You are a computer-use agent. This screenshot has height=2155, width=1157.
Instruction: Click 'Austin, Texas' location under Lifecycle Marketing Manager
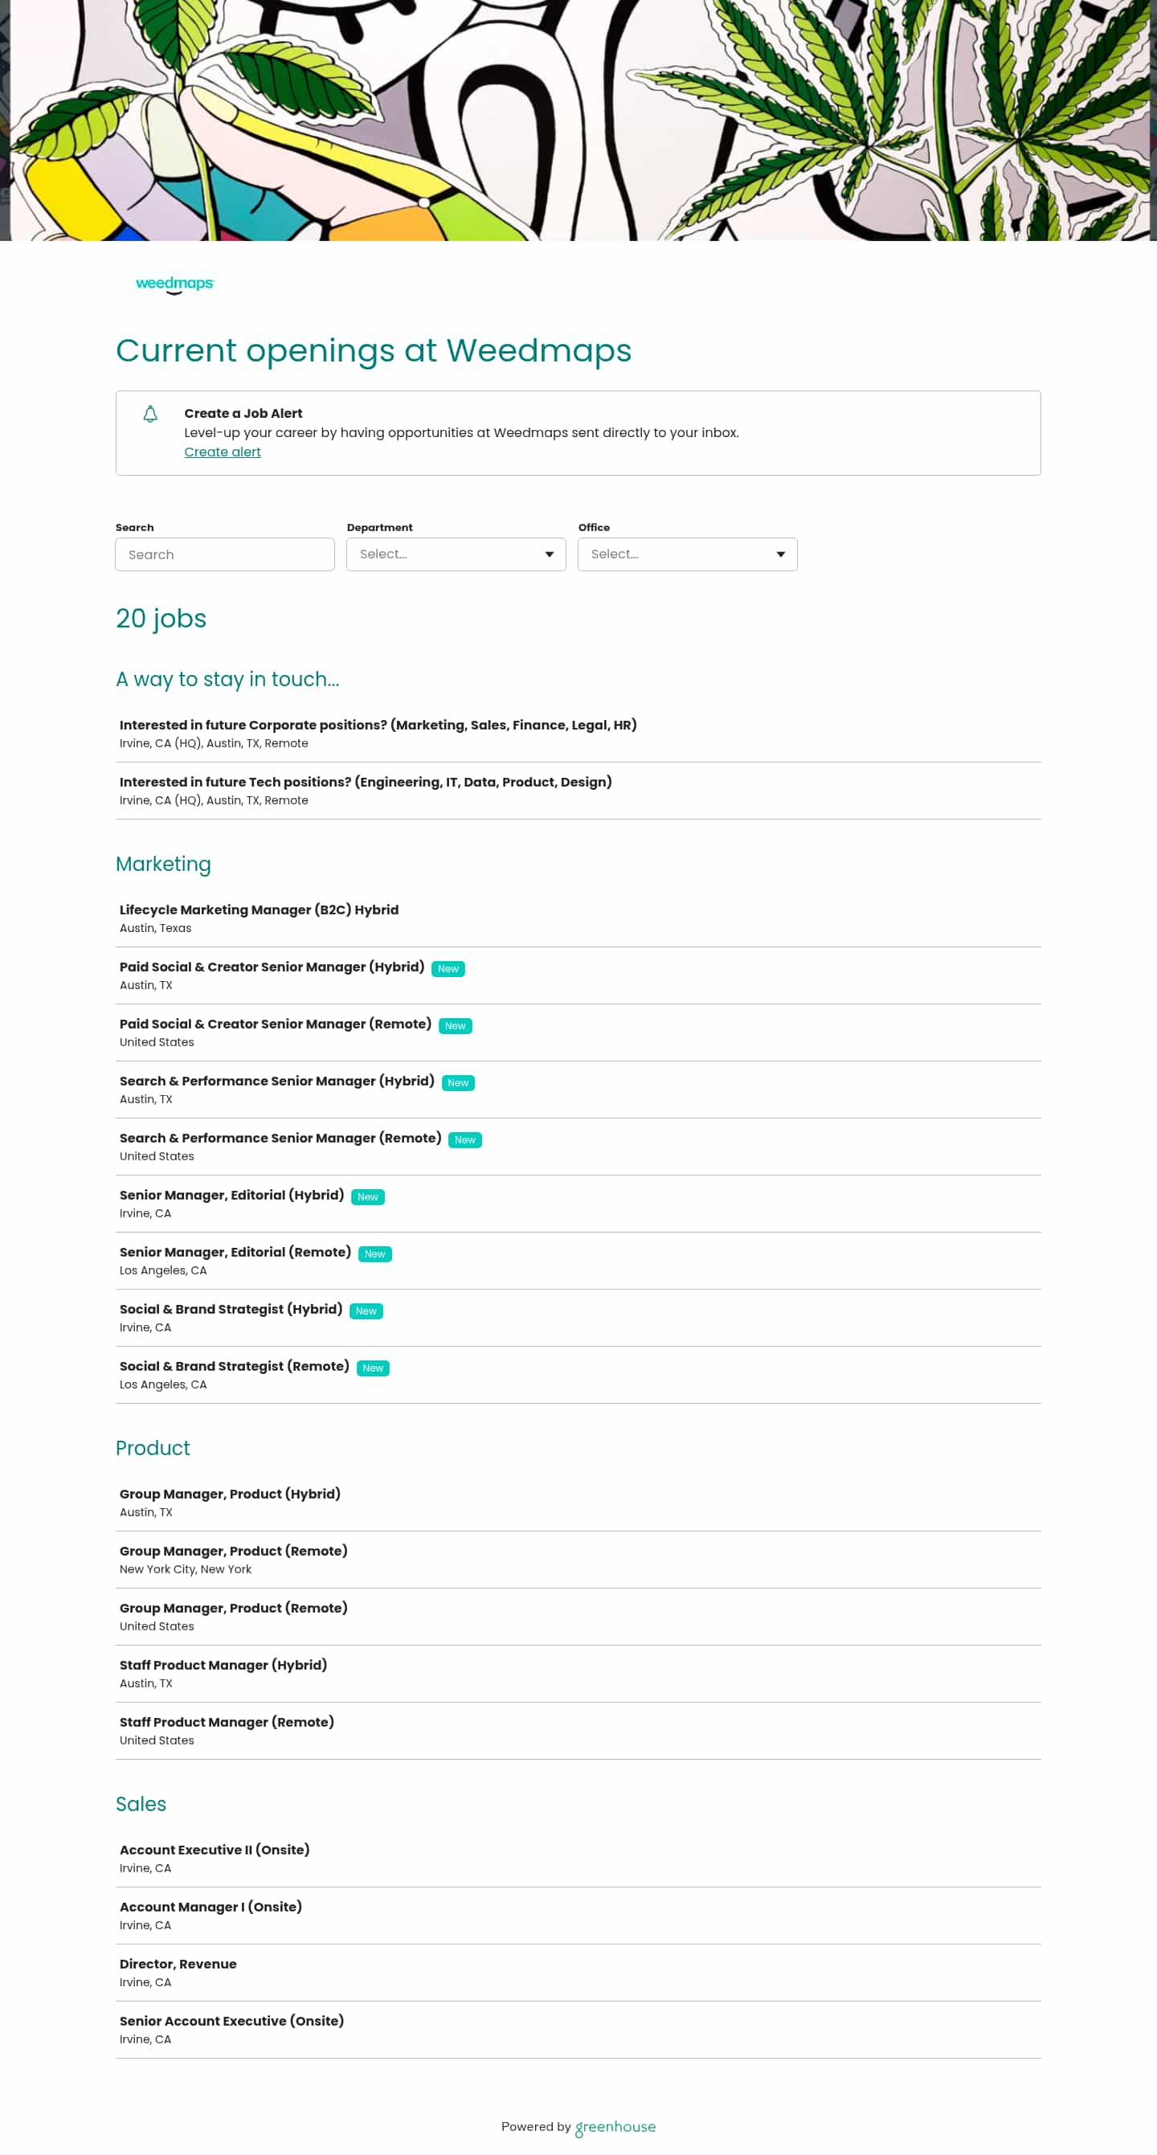(x=156, y=928)
